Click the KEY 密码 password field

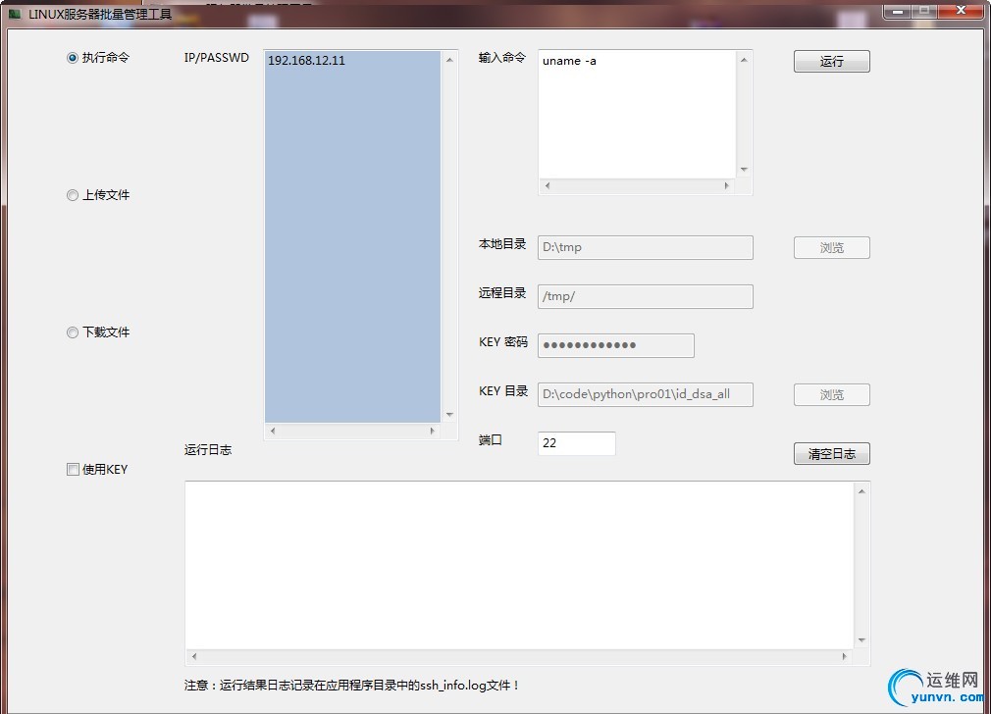(616, 345)
